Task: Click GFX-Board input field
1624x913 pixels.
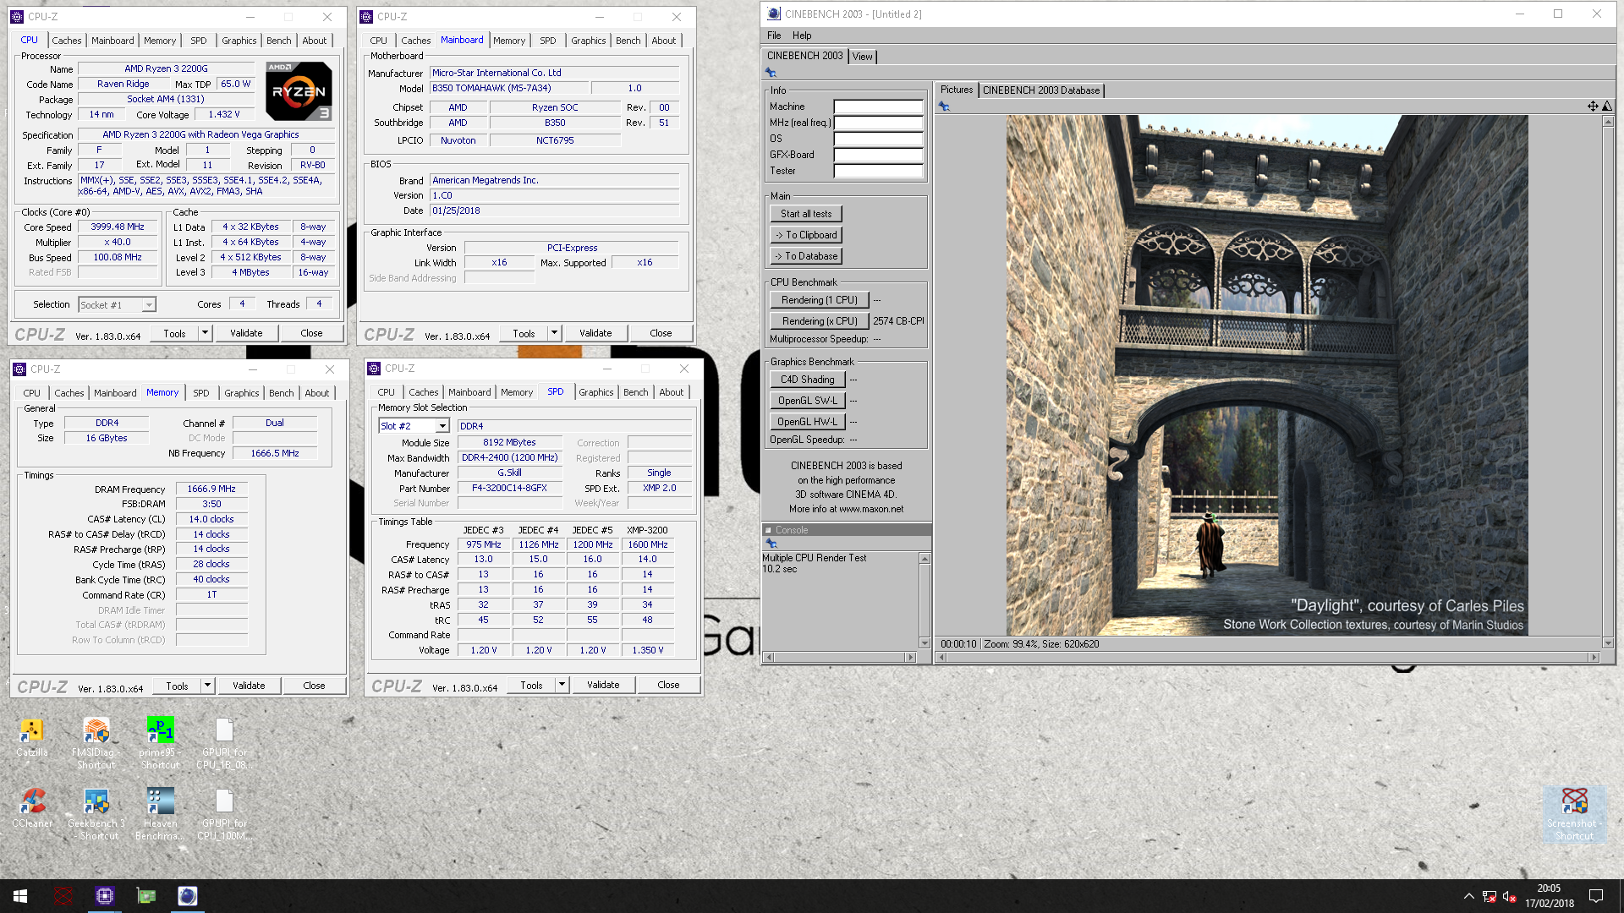Action: click(x=878, y=155)
